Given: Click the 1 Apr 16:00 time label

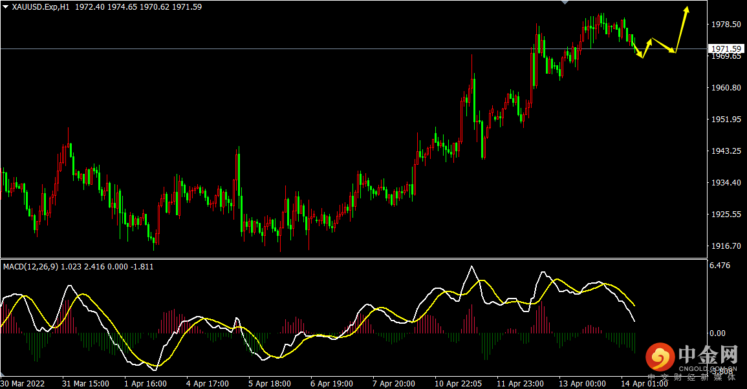Looking at the screenshot, I should coord(146,384).
